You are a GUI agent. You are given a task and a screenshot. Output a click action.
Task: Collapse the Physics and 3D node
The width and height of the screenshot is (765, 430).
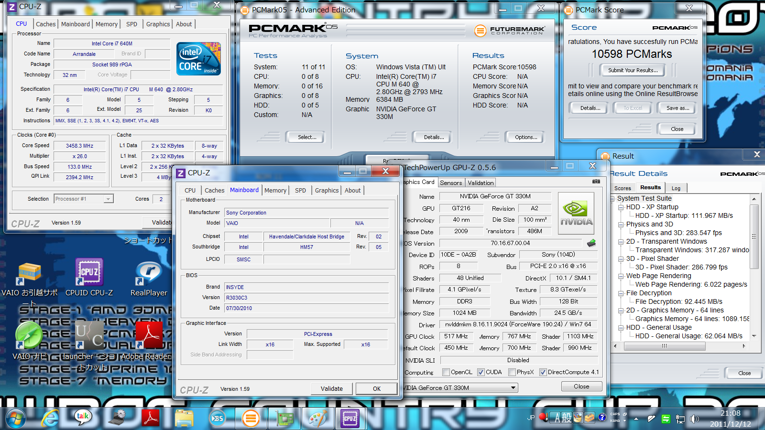point(621,225)
